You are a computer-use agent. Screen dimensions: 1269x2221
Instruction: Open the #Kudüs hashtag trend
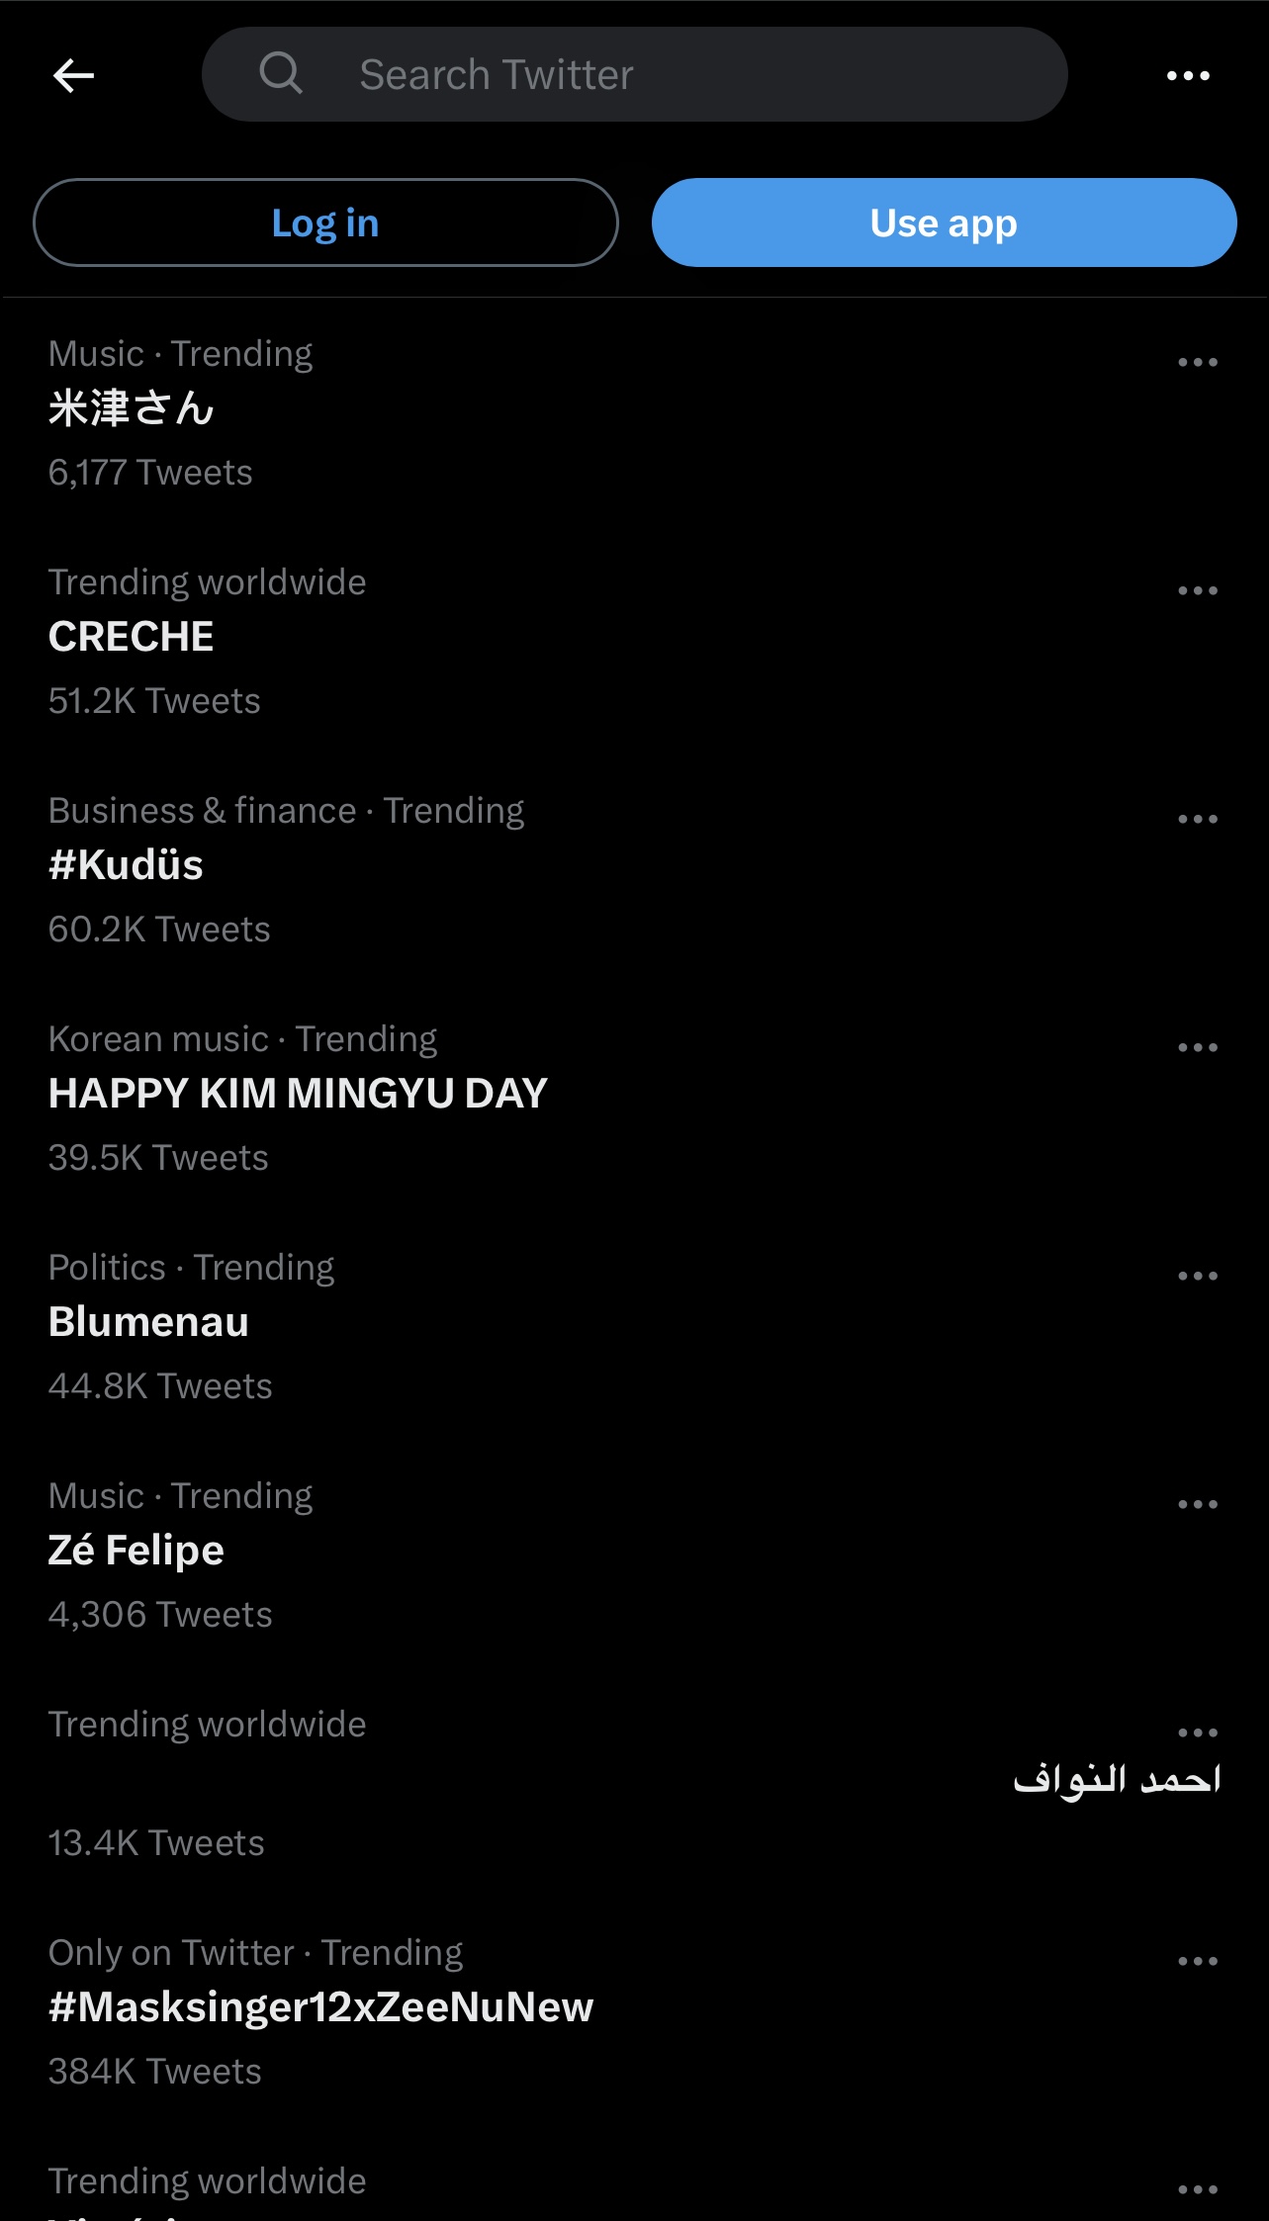127,866
